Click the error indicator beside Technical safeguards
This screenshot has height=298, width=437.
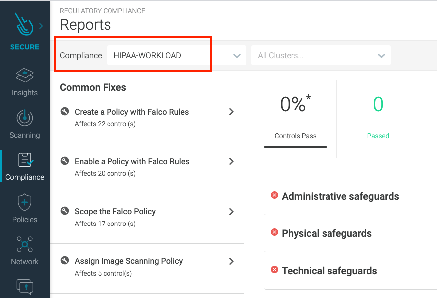[x=274, y=271]
